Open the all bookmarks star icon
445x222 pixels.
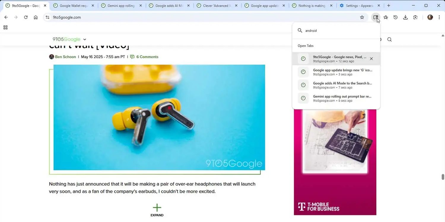(386, 17)
